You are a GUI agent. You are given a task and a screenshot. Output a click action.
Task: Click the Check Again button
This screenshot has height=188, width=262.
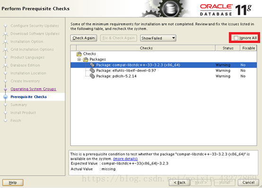point(84,38)
